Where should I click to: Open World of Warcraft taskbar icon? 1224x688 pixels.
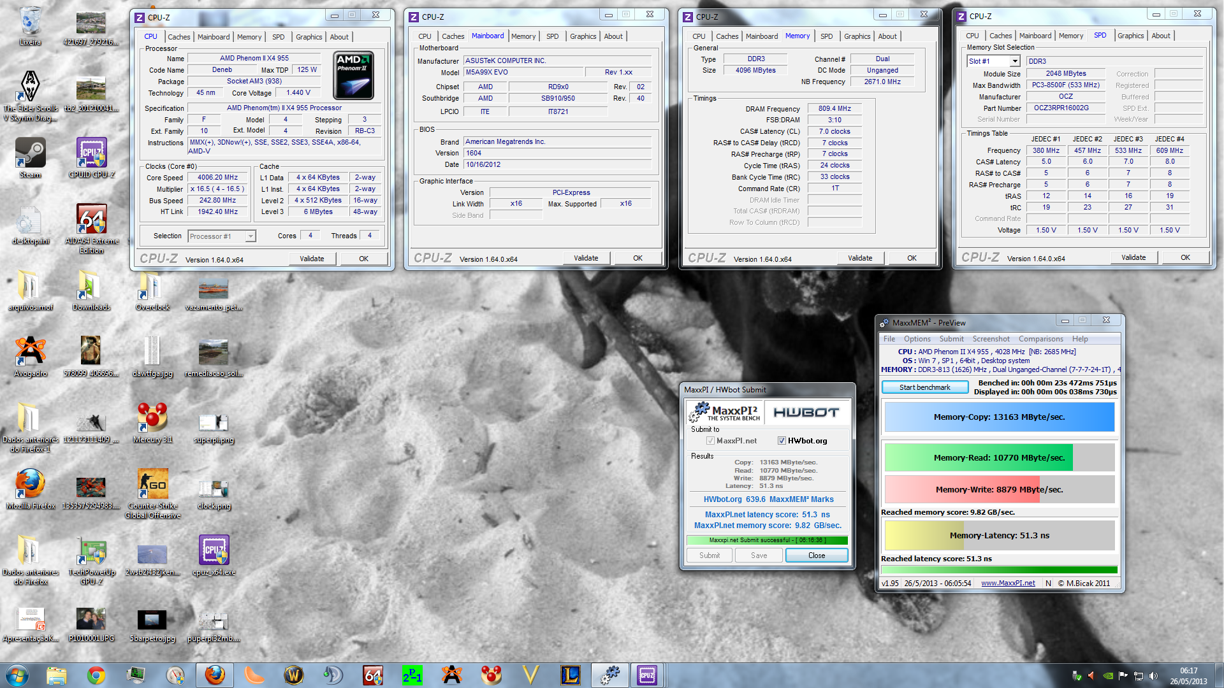point(294,675)
